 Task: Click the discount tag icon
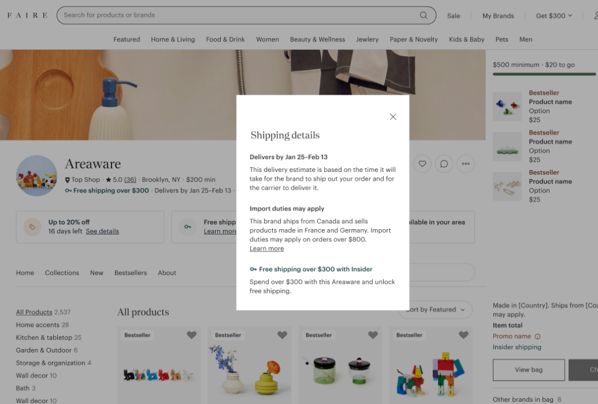(x=33, y=227)
